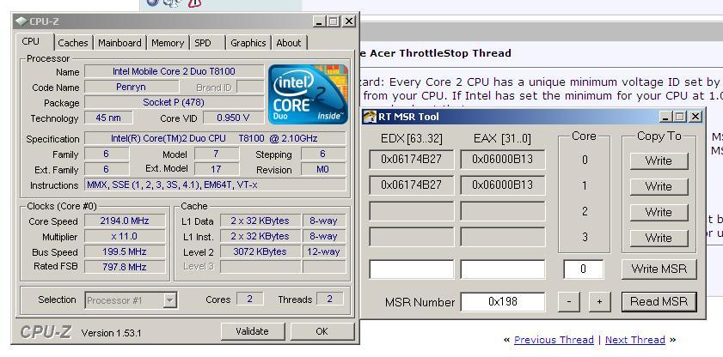Click the Validate button in CPU-Z

[x=252, y=331]
